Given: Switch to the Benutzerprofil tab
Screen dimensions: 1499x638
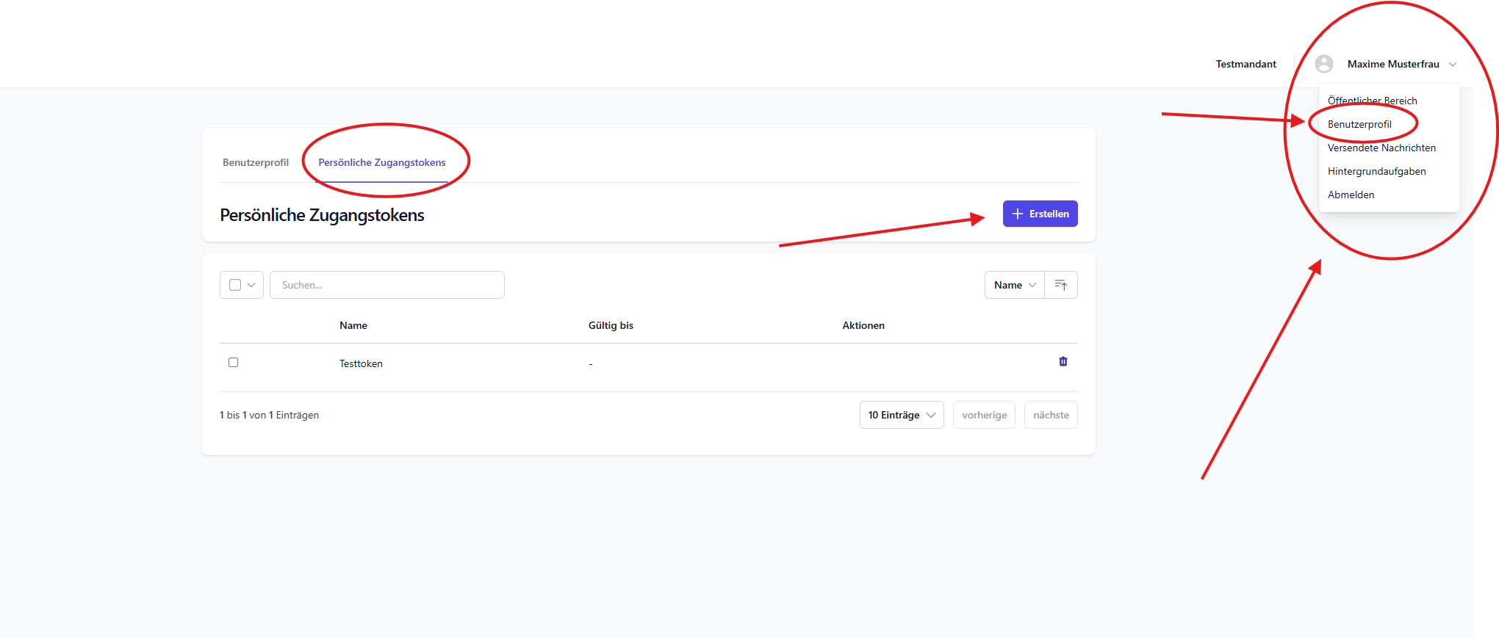Looking at the screenshot, I should pos(256,162).
